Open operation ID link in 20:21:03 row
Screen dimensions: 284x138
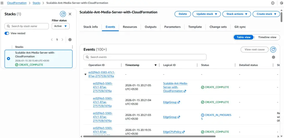pos(103,117)
